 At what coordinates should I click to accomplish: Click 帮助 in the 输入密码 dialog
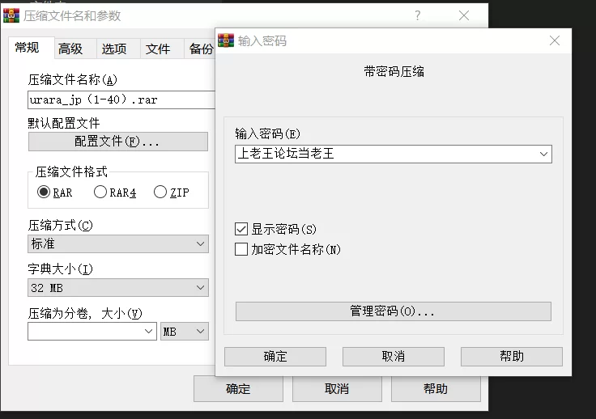(x=512, y=357)
